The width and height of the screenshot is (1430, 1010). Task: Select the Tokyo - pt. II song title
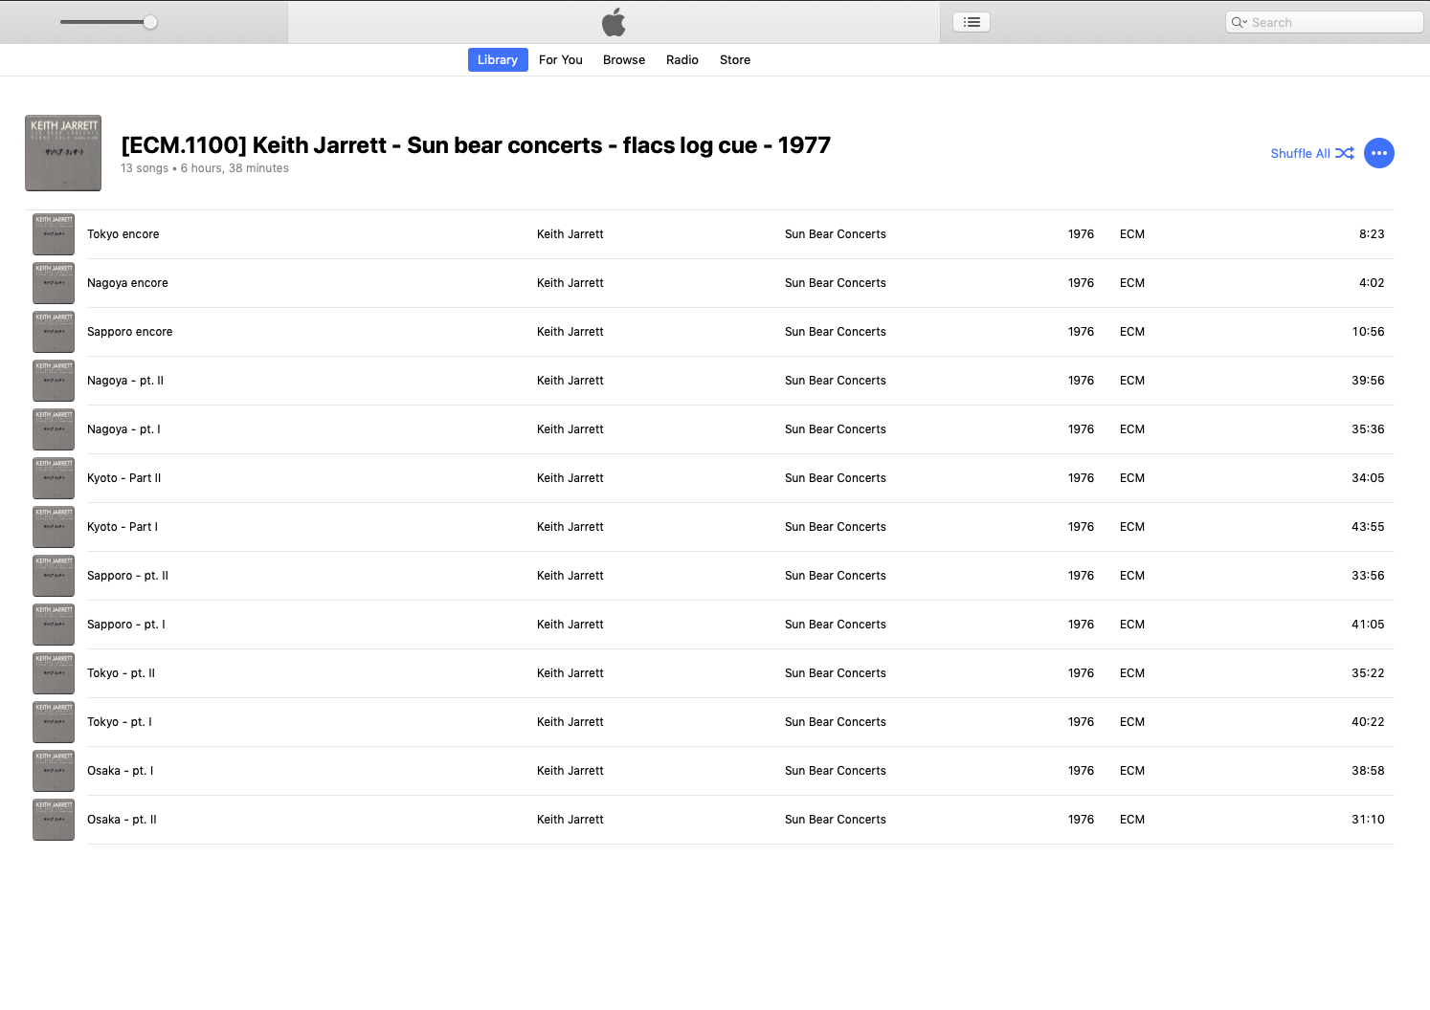pos(122,673)
